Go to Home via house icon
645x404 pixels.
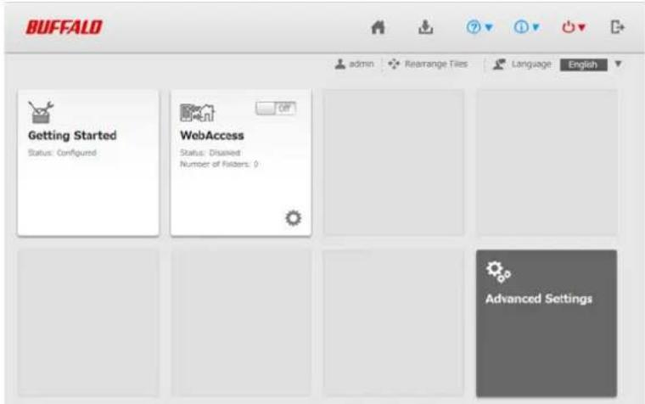tap(378, 27)
